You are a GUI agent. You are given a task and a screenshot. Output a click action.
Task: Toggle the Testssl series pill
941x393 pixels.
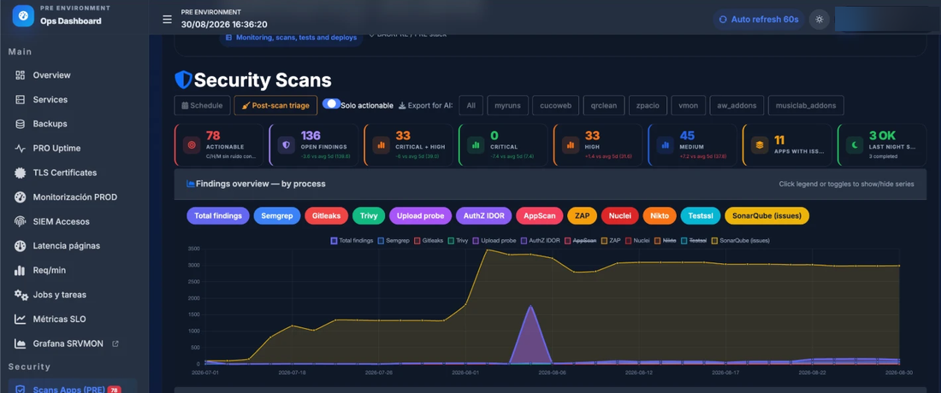tap(701, 215)
